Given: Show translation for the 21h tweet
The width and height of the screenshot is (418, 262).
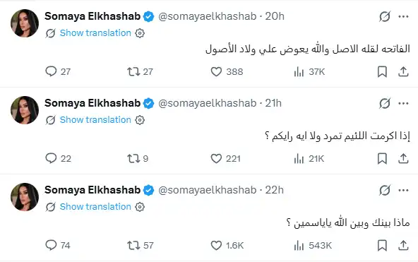Looking at the screenshot, I should tap(95, 120).
